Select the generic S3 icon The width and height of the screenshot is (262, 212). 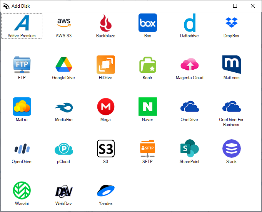click(x=105, y=149)
